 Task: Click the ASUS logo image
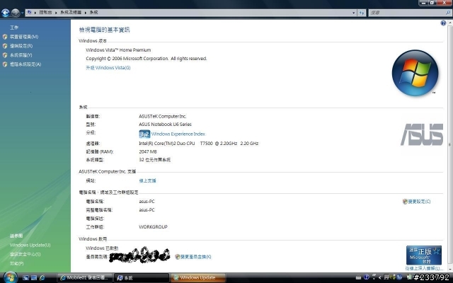pyautogui.click(x=422, y=134)
